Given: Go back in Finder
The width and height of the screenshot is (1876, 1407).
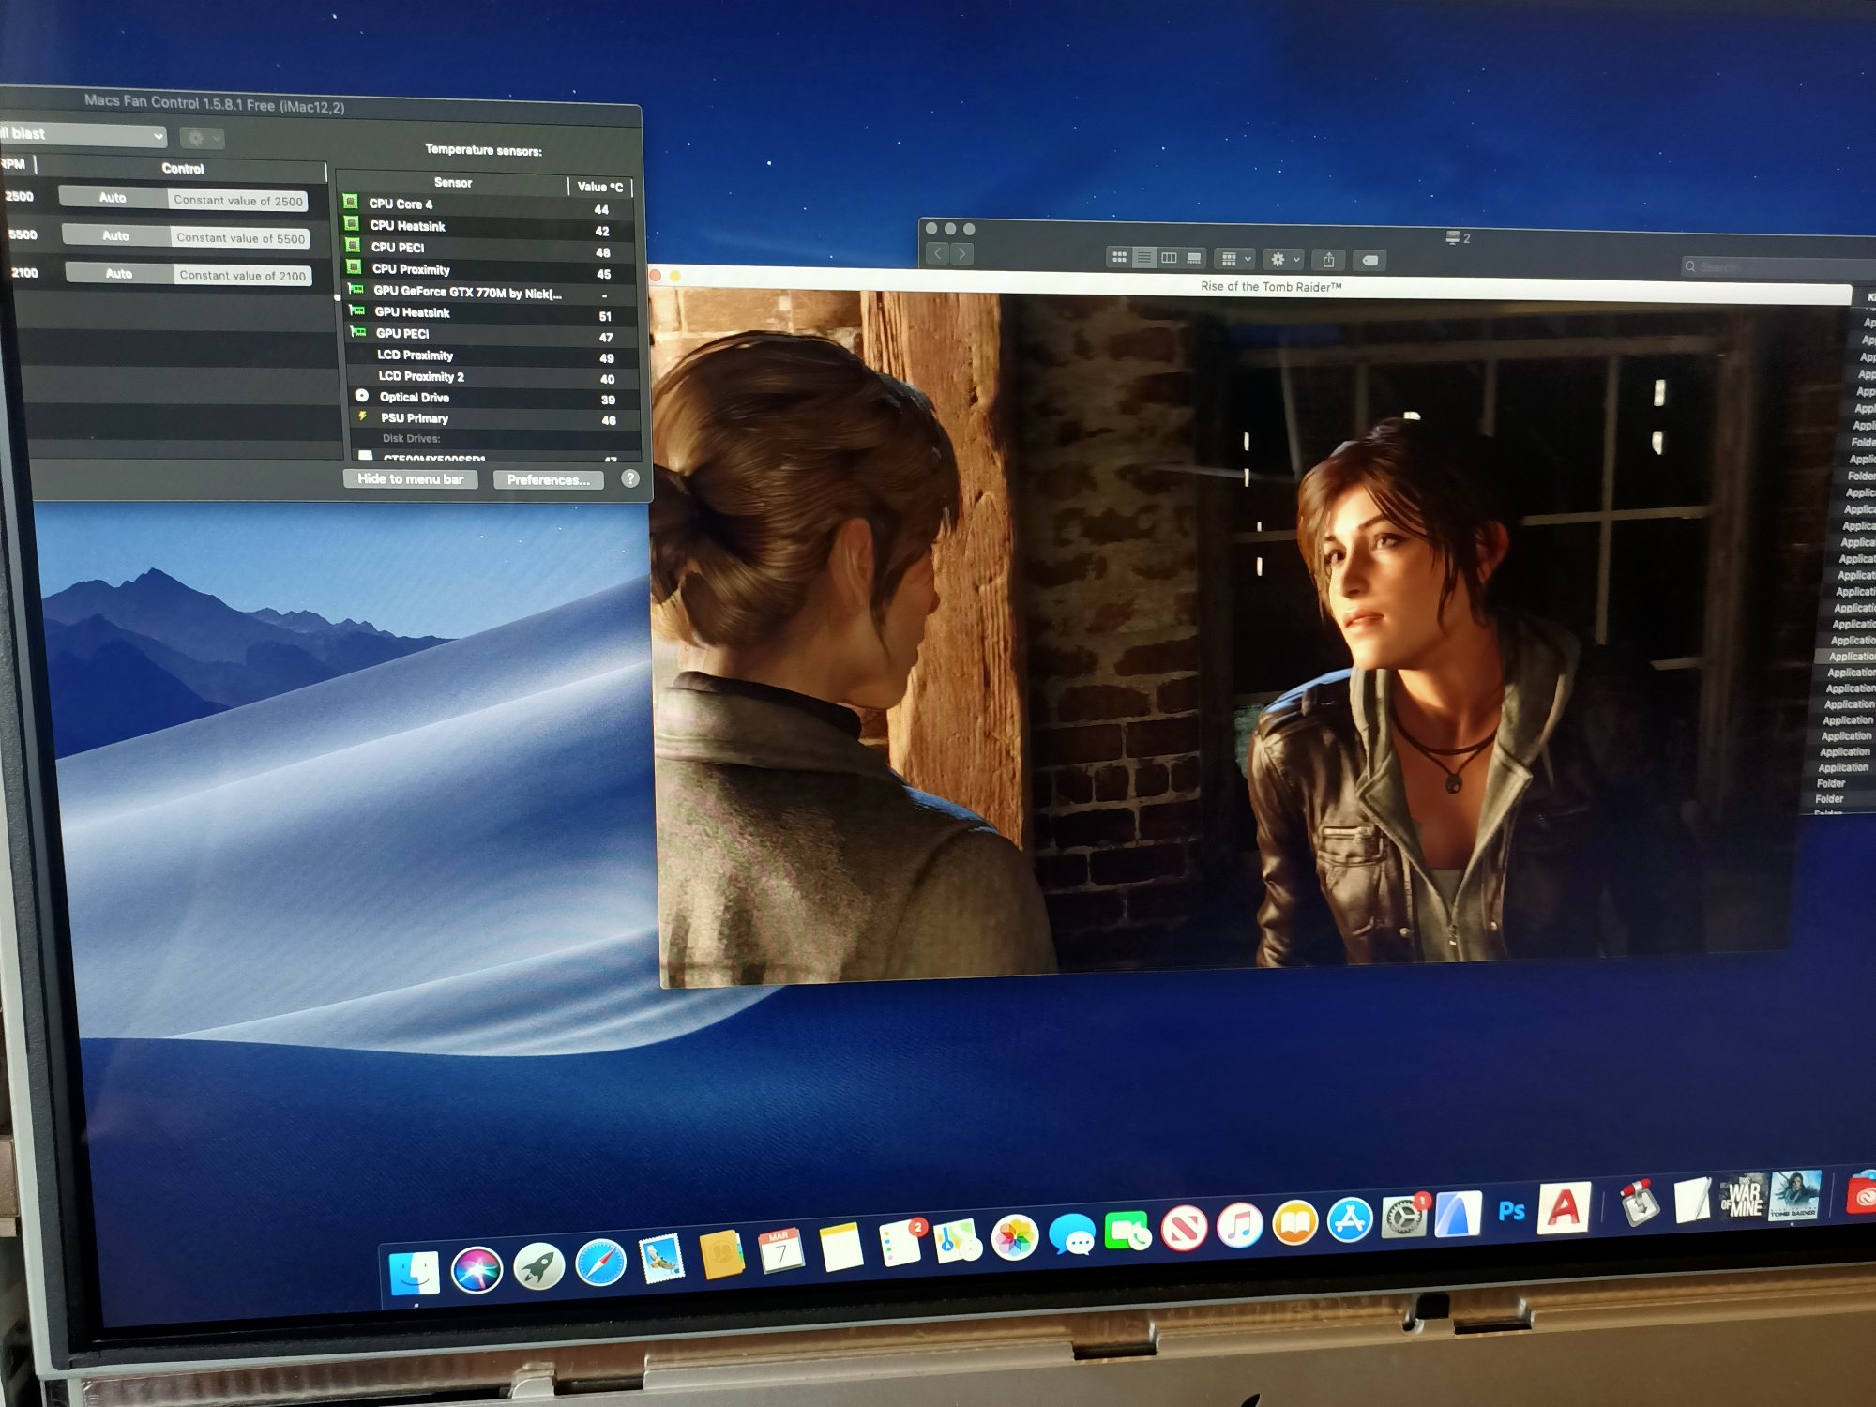Looking at the screenshot, I should coord(938,253).
